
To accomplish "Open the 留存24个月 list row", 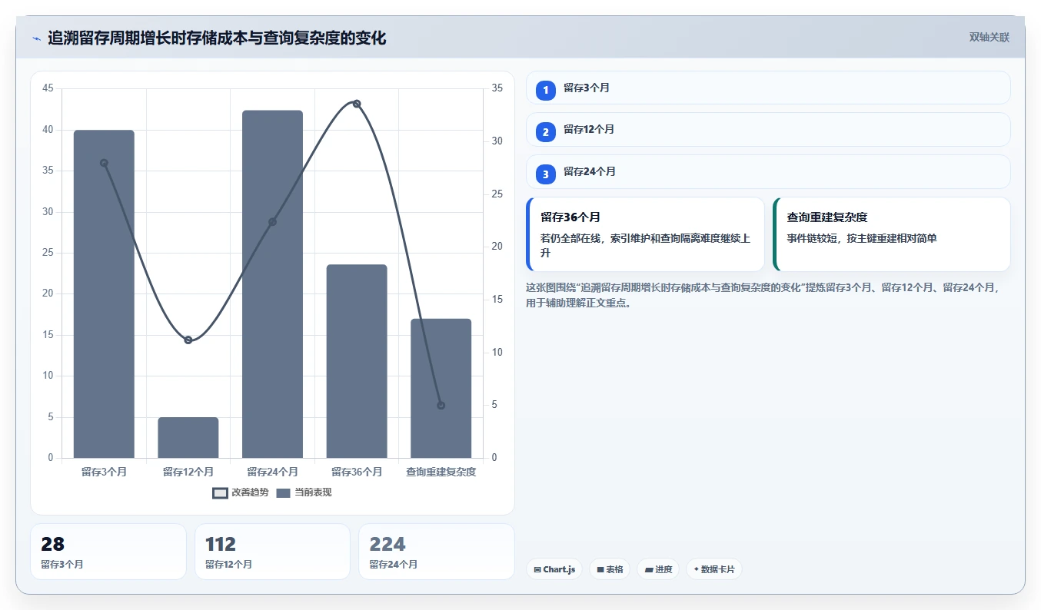I will pyautogui.click(x=768, y=171).
